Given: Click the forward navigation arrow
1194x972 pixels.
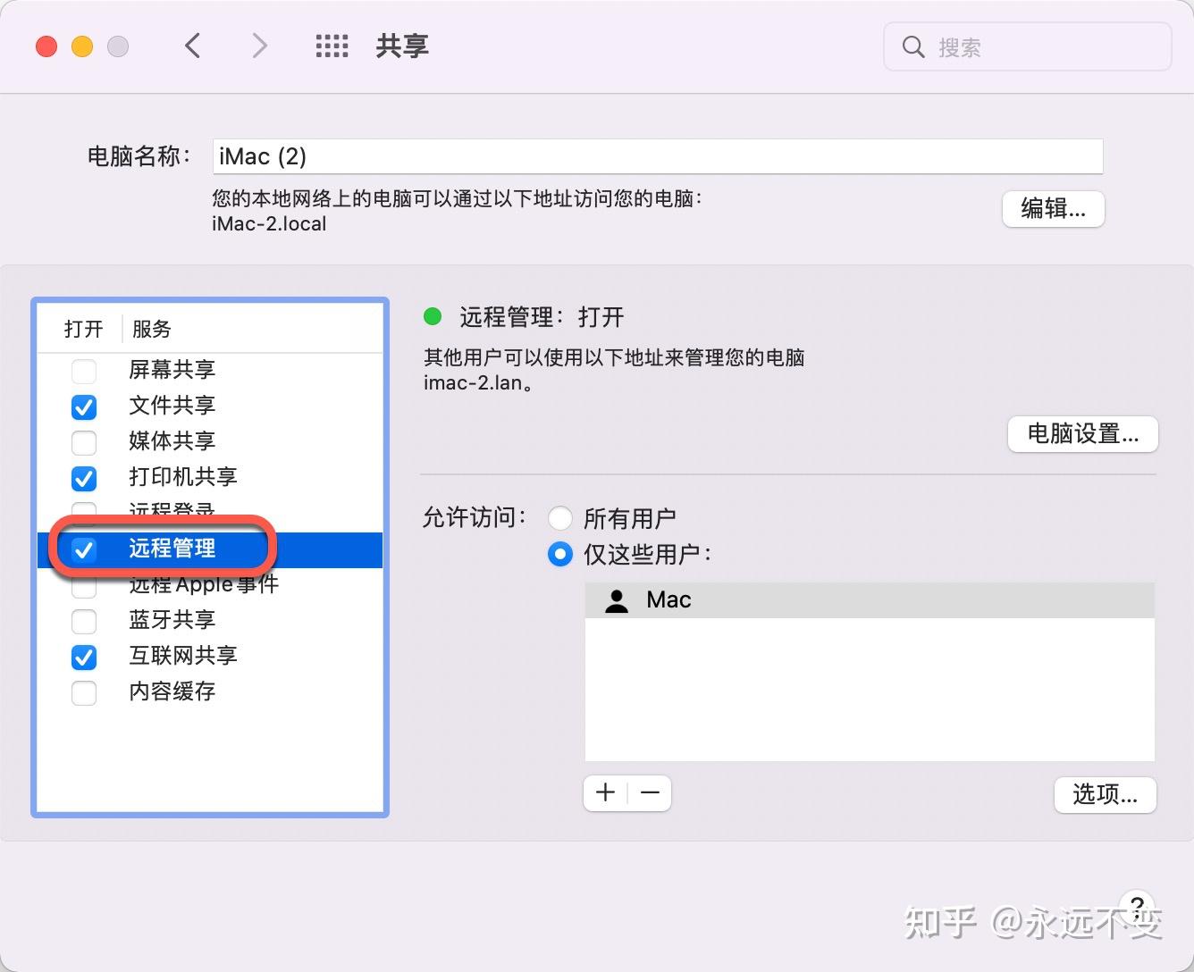Looking at the screenshot, I should click(x=258, y=46).
